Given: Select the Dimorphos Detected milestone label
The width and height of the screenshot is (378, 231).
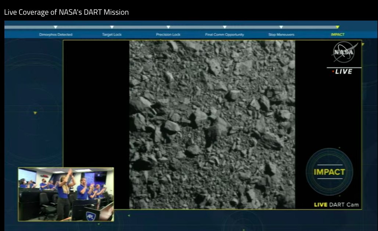Looking at the screenshot, I should [x=56, y=35].
